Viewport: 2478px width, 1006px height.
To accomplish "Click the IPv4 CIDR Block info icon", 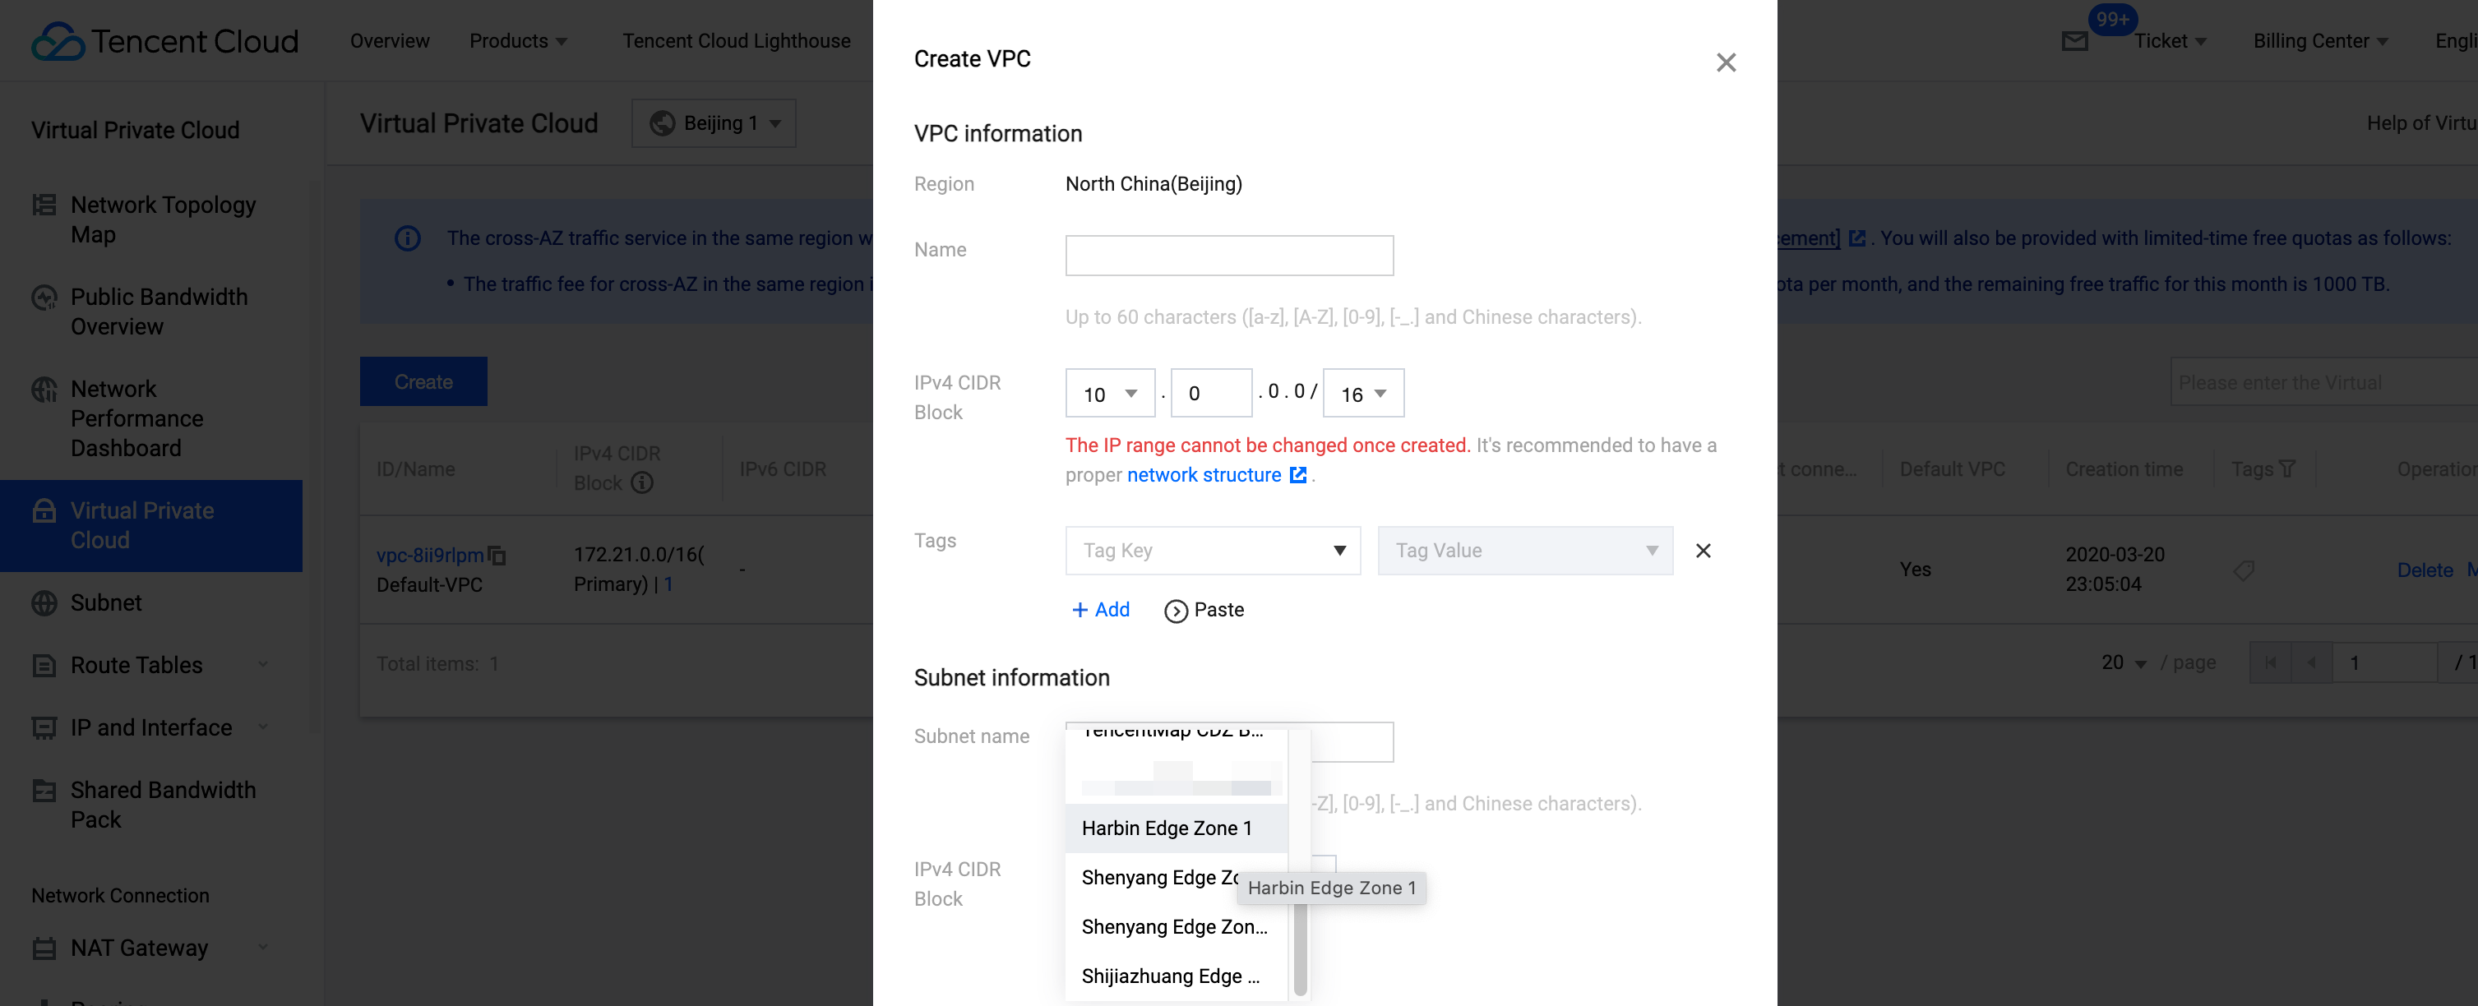I will 641,482.
